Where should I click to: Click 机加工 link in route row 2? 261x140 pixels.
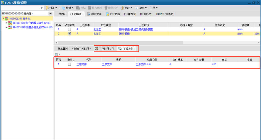pos(97,34)
